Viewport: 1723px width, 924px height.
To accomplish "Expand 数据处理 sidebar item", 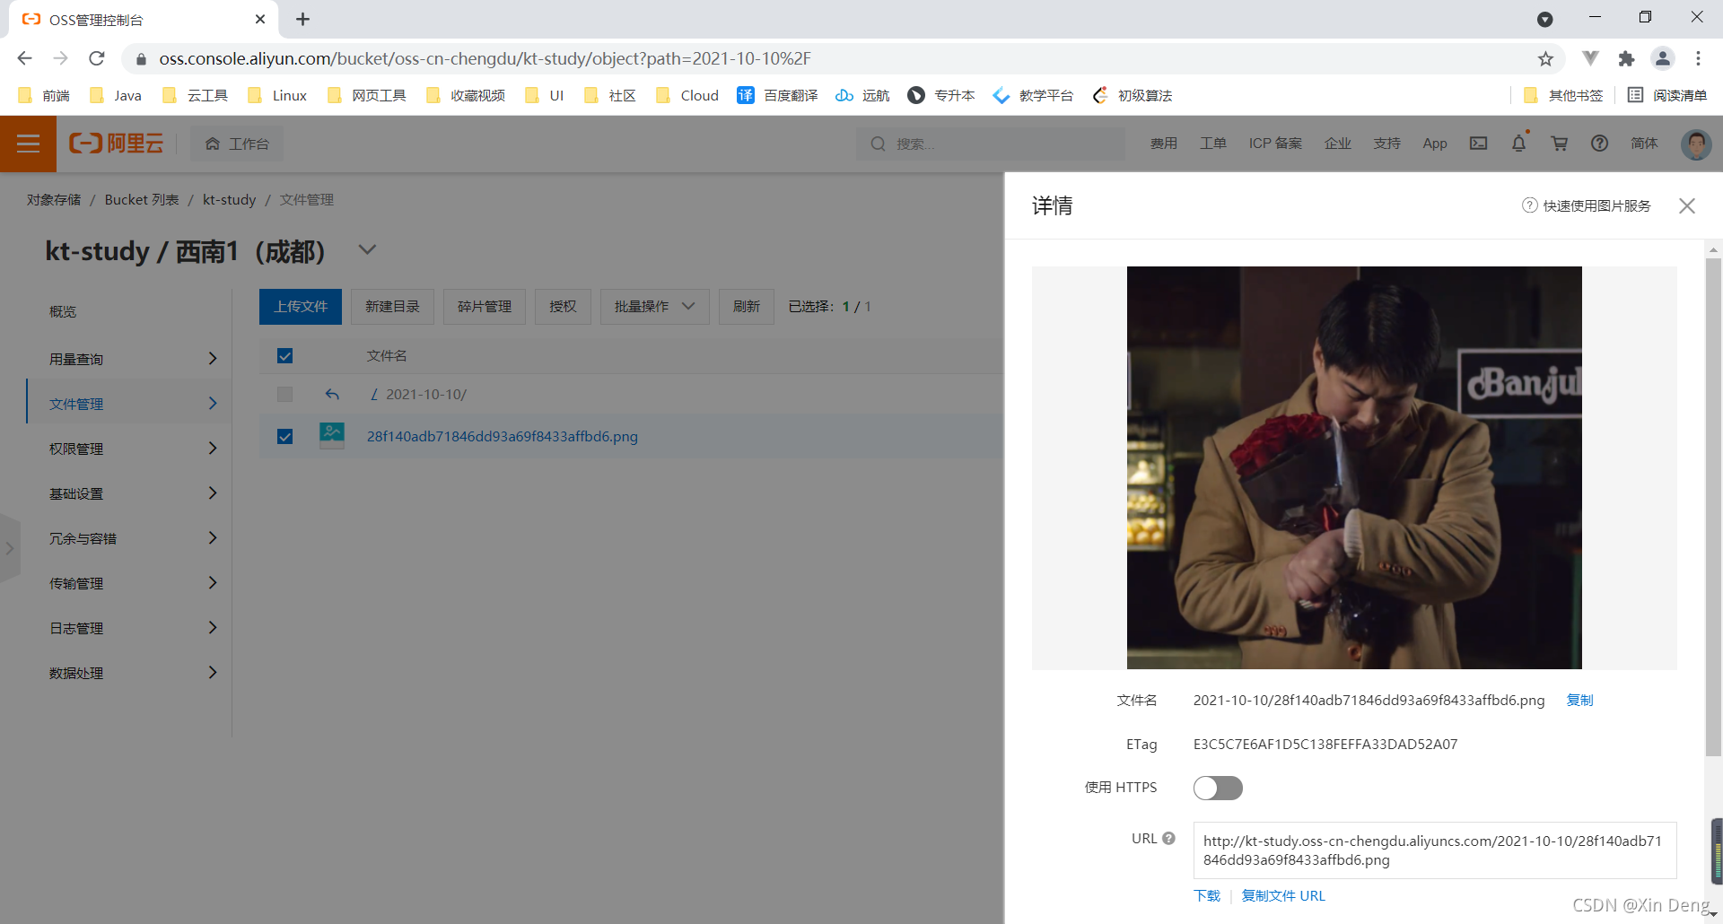I will pos(128,673).
